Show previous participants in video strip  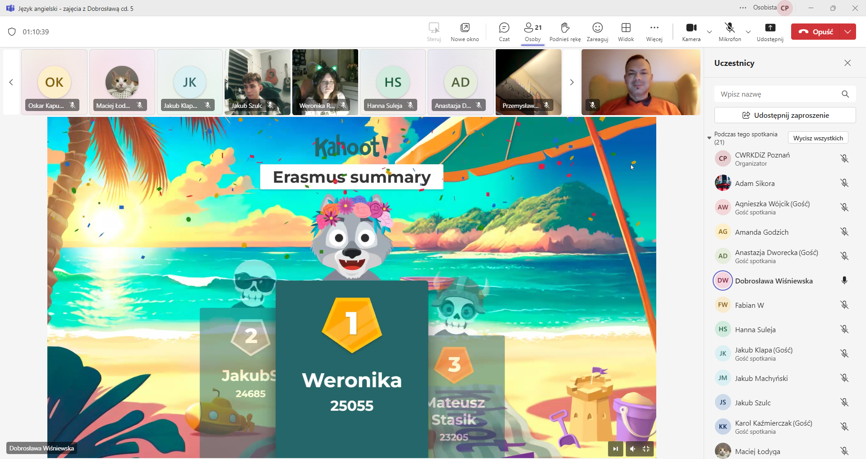[x=11, y=82]
